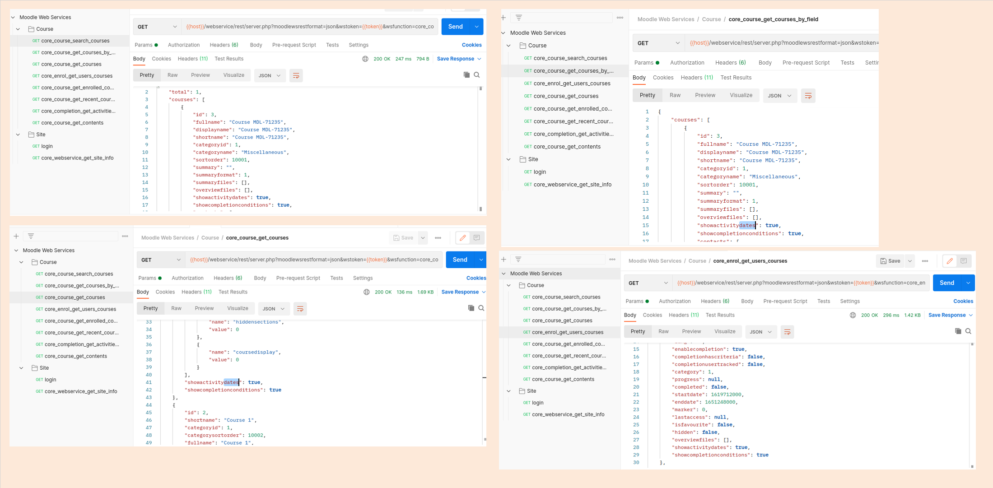
Task: Open JSON dropdown in core_enrol_get_users_courses response
Action: [x=761, y=332]
